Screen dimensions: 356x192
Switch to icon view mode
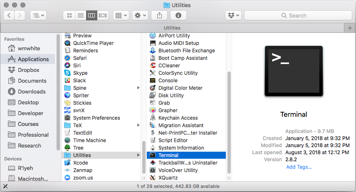(x=69, y=15)
